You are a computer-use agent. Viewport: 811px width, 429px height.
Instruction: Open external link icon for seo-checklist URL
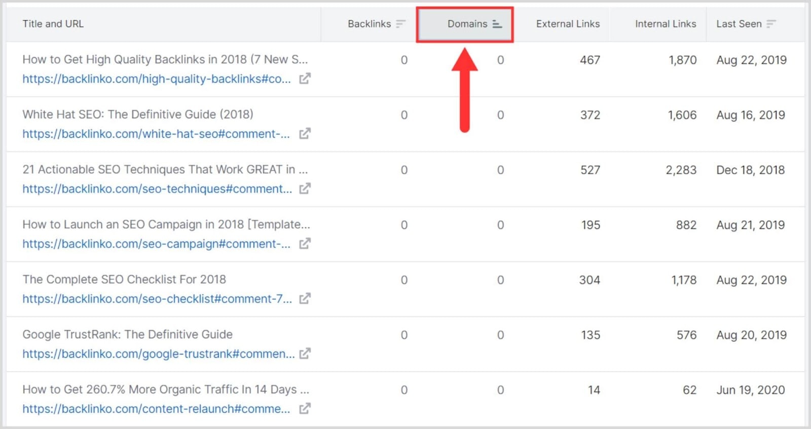[305, 299]
